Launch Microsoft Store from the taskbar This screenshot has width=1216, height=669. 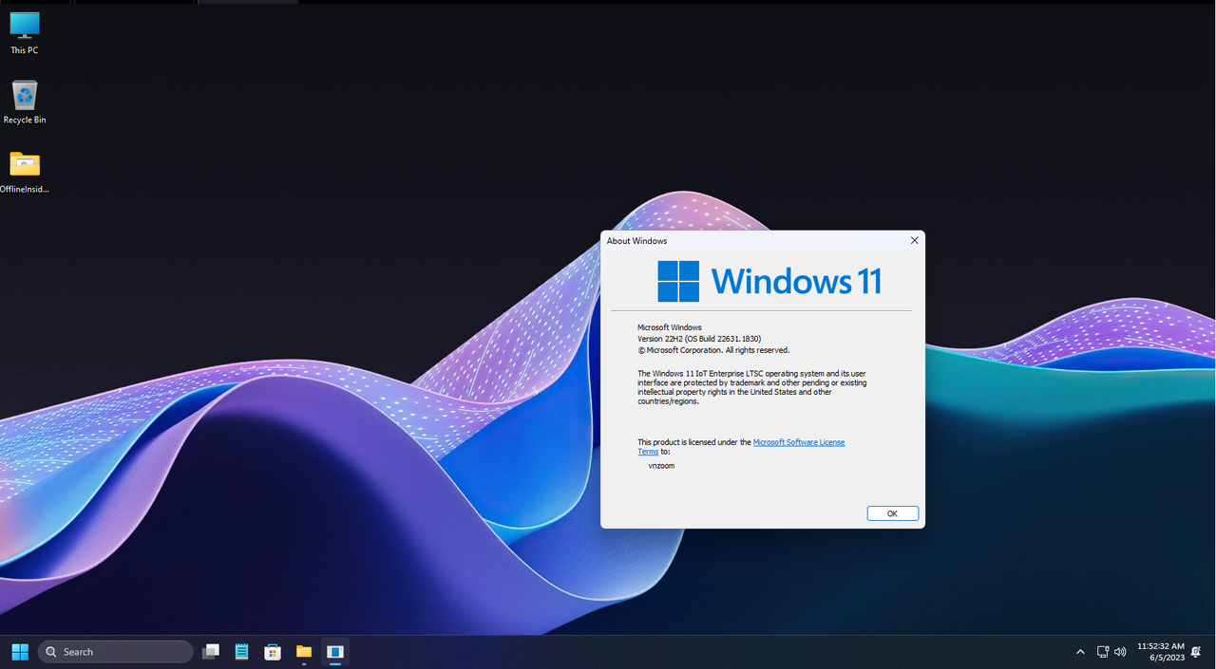click(x=273, y=652)
